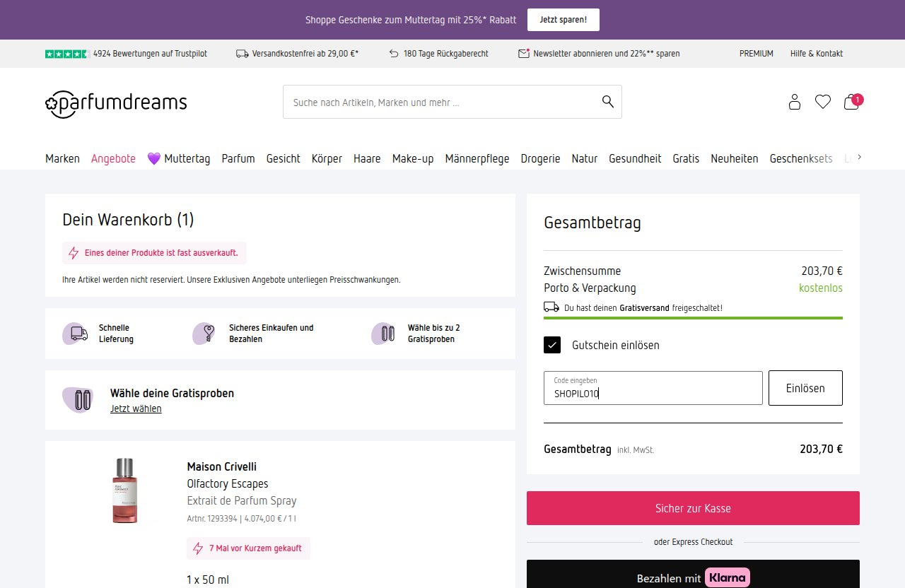
Task: Open the Muttertag category
Action: pos(178,159)
